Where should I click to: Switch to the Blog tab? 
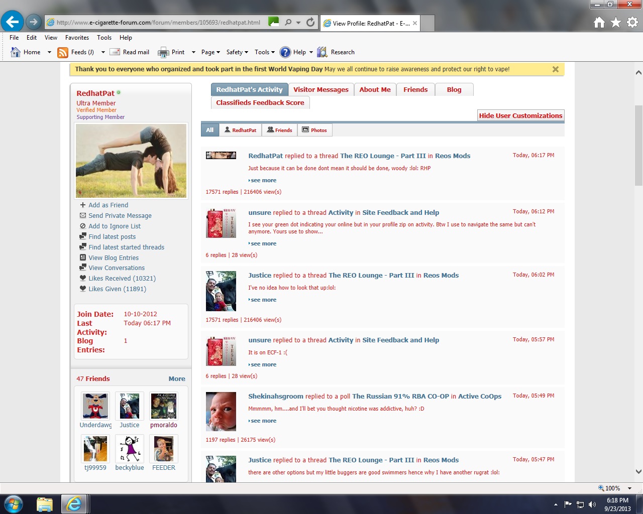(x=454, y=89)
